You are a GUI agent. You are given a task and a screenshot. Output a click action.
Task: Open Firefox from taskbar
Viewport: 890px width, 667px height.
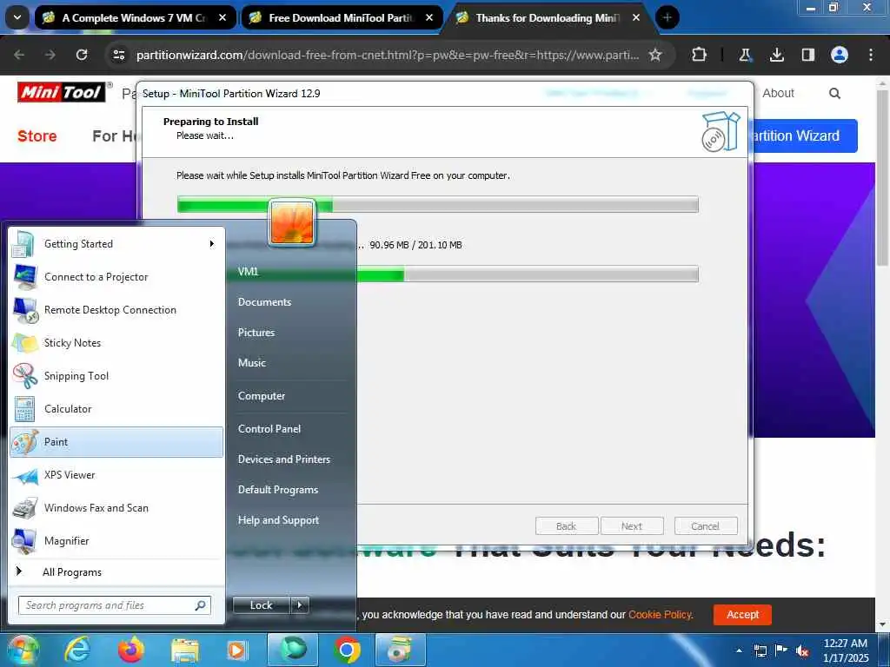pos(131,650)
